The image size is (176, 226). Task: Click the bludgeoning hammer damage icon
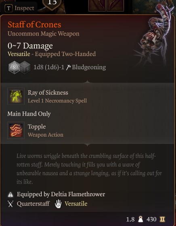(68, 67)
